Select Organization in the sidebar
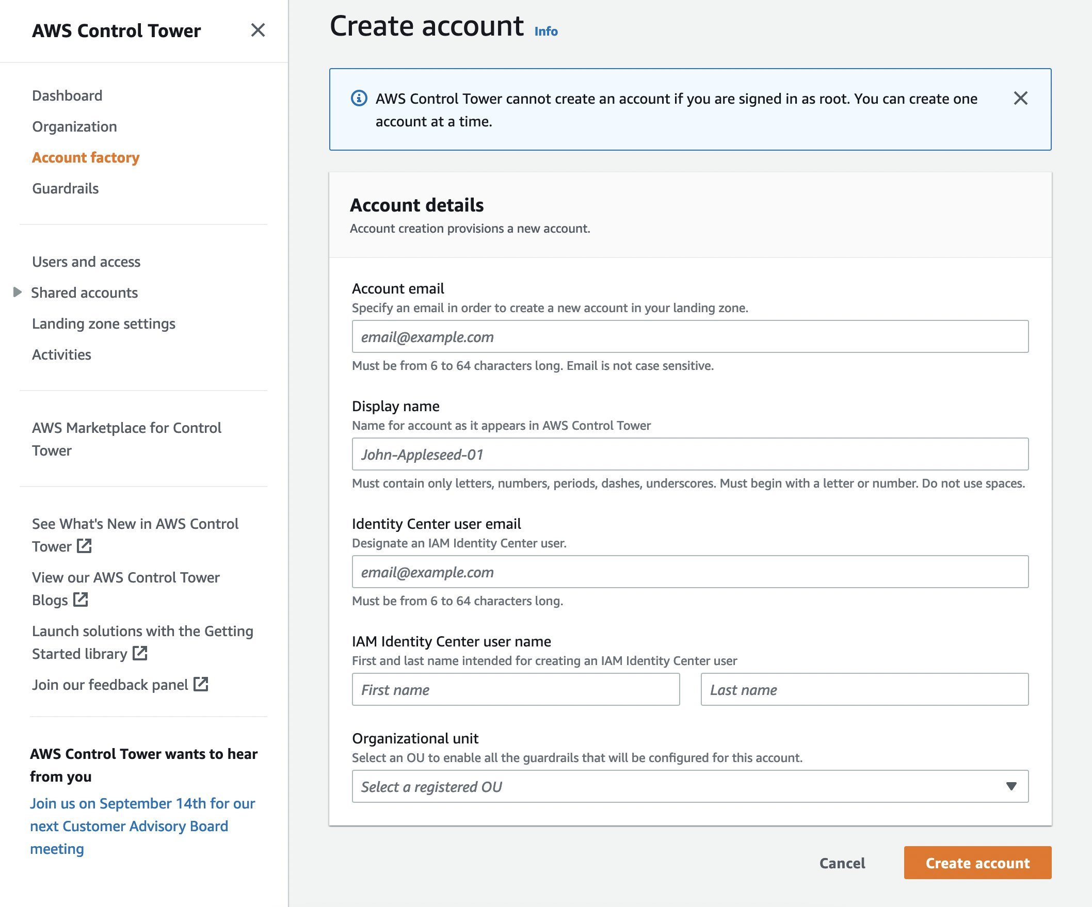The width and height of the screenshot is (1092, 907). tap(74, 126)
